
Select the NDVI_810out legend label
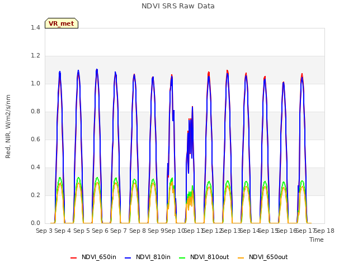coord(209,257)
